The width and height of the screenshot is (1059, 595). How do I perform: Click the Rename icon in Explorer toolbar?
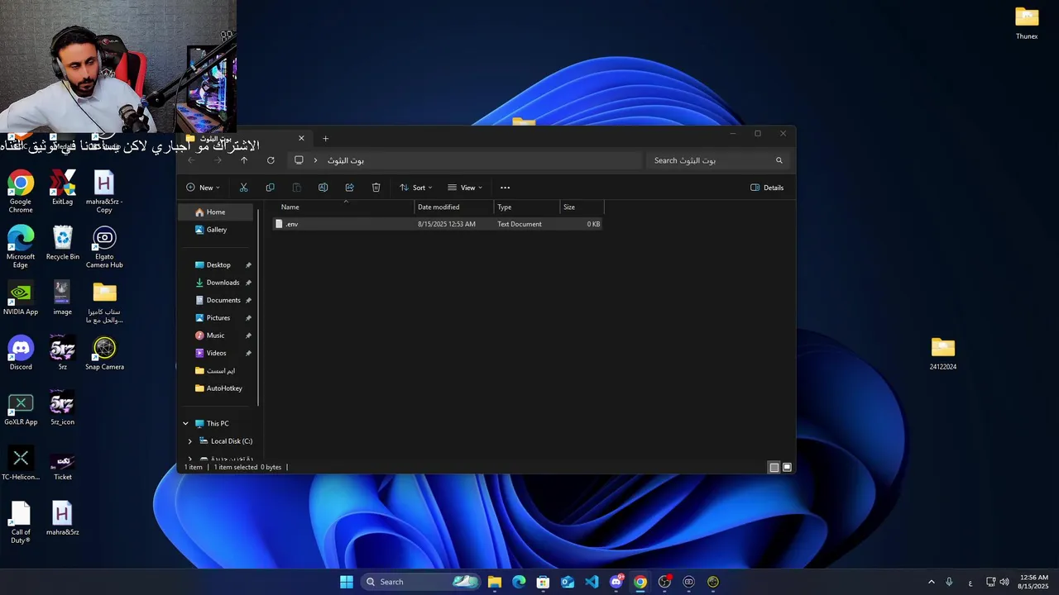coord(323,188)
